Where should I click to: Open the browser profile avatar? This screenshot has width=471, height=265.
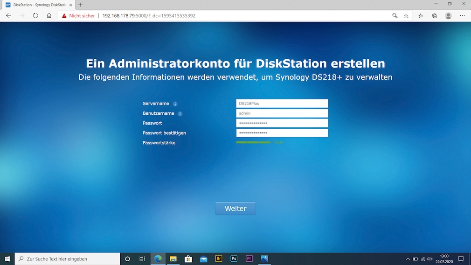click(x=448, y=15)
